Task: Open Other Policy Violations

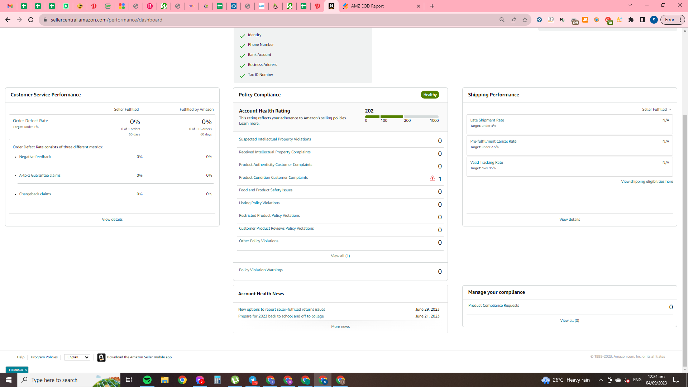Action: (x=258, y=241)
